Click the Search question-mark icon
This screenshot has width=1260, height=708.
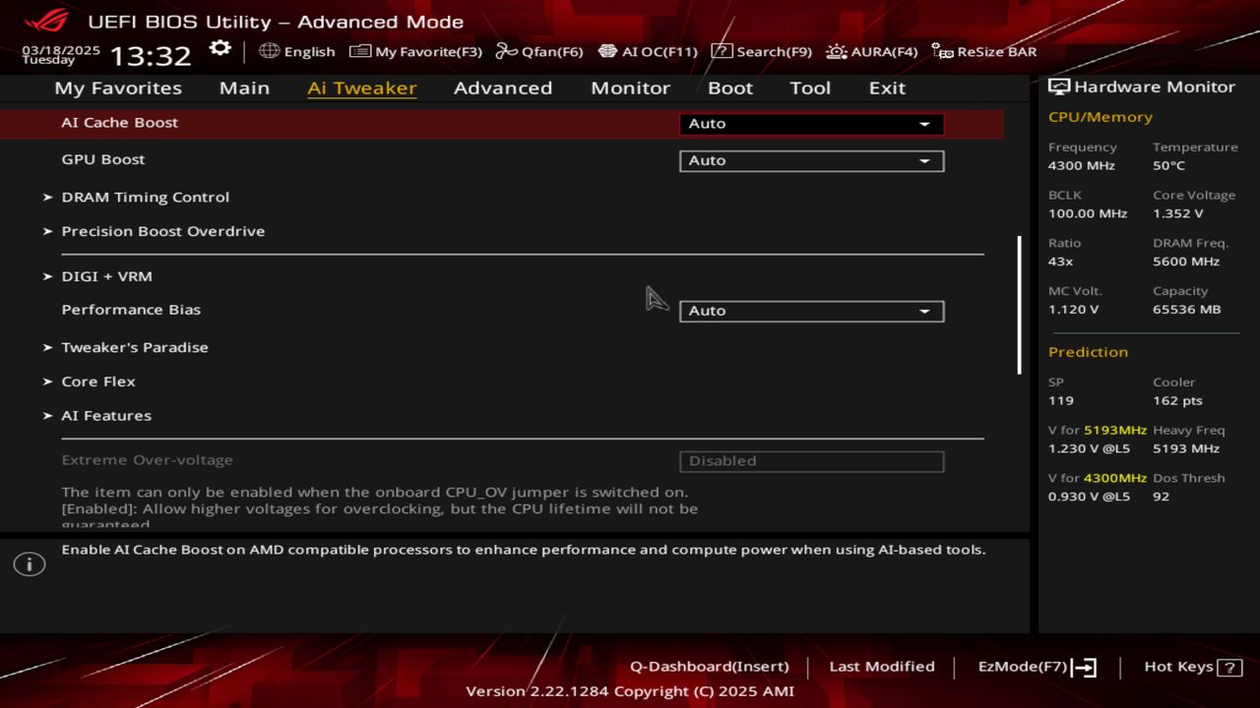(722, 51)
